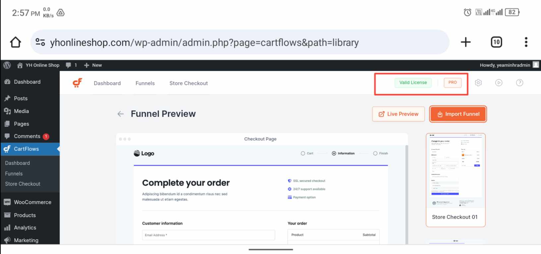Select the Information step radio
Screen dimensions: 541x254
pos(334,153)
